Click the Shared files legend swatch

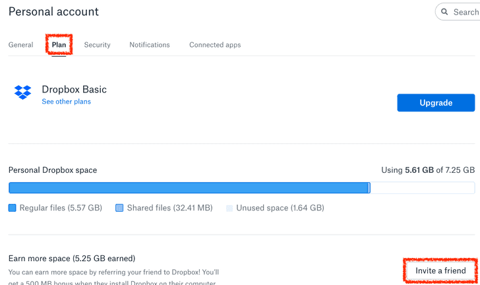119,208
